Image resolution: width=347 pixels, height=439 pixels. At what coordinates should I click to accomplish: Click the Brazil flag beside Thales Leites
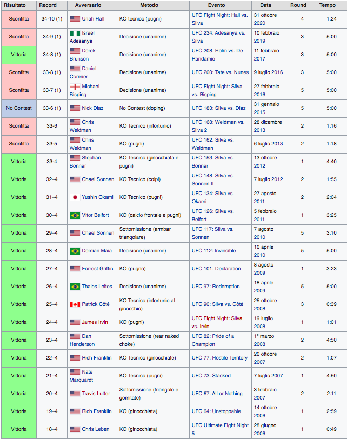point(75,287)
